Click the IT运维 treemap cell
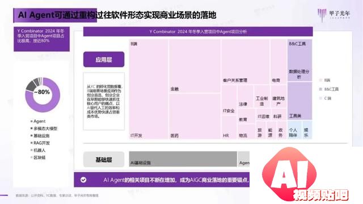 click(264, 114)
